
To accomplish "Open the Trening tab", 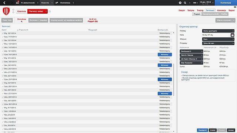I will 200,10.
